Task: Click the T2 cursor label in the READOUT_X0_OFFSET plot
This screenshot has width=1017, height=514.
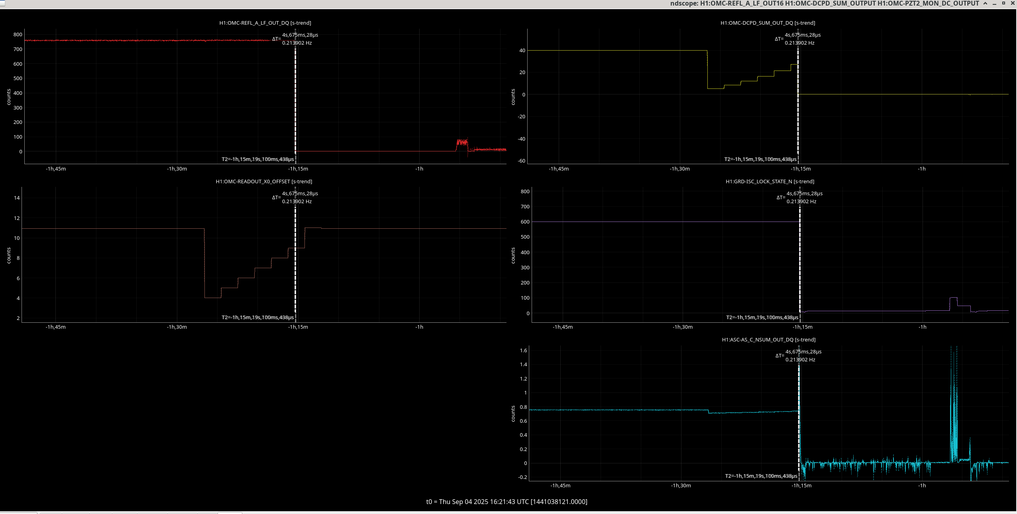Action: (x=258, y=318)
